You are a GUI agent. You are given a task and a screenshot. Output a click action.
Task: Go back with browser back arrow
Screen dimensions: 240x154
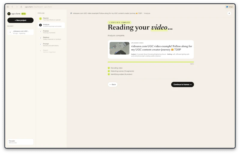tap(12, 7)
